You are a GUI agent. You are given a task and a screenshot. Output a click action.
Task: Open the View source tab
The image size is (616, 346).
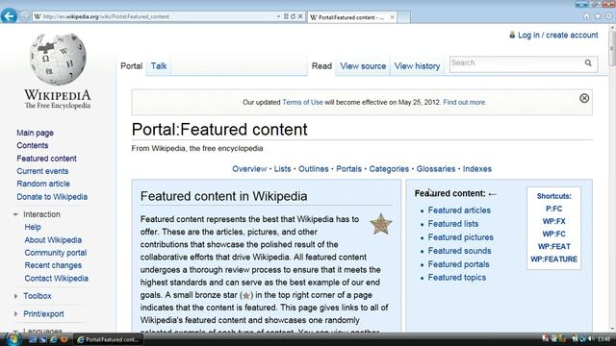click(363, 66)
